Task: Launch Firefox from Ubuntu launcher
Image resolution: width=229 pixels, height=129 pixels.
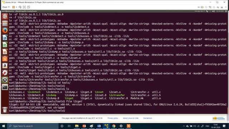Action: (5, 30)
